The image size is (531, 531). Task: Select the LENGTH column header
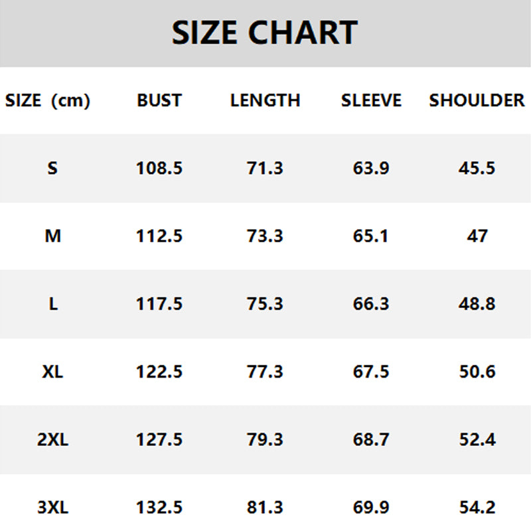265,101
